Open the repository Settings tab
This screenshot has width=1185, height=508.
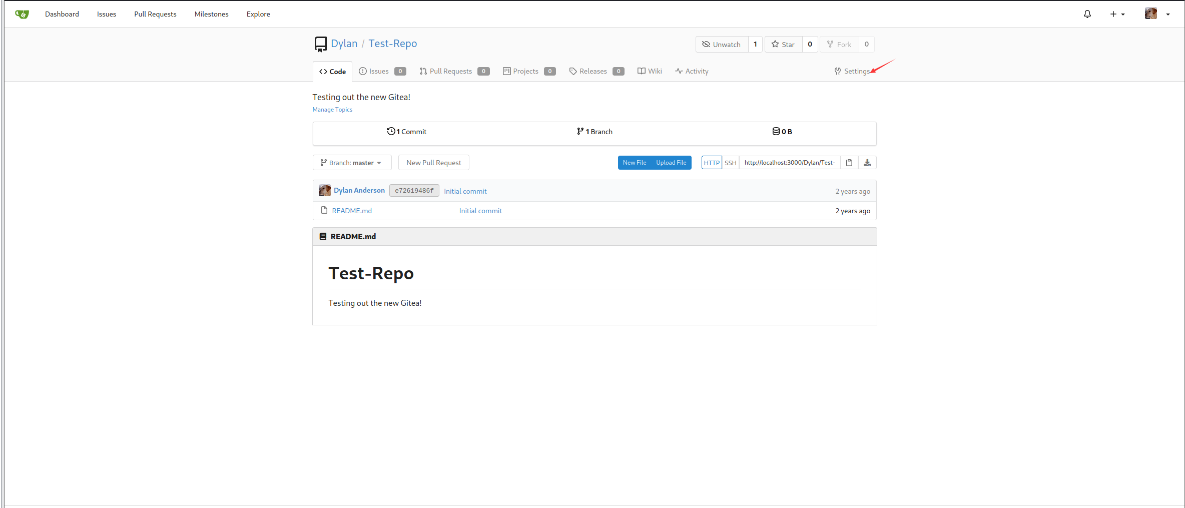tap(852, 71)
